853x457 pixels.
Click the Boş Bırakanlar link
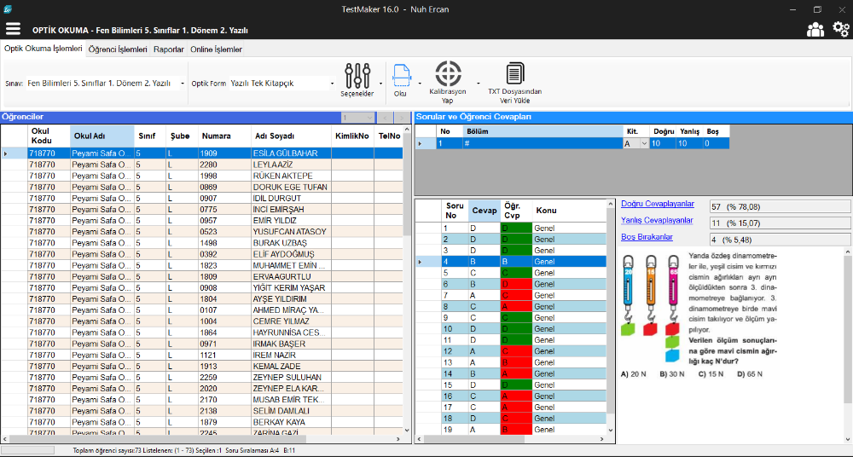(647, 237)
